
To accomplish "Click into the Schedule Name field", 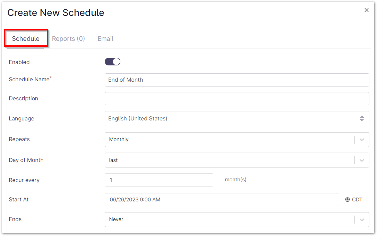I will [237, 80].
